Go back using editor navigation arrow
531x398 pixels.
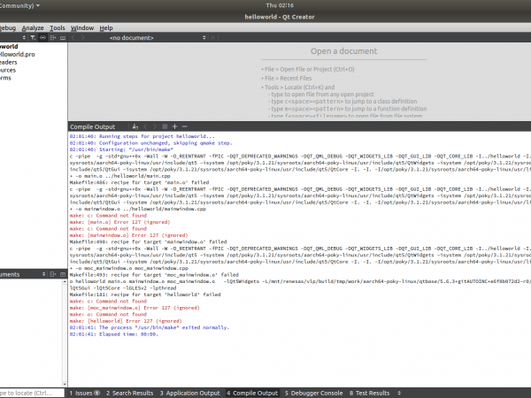click(x=73, y=39)
